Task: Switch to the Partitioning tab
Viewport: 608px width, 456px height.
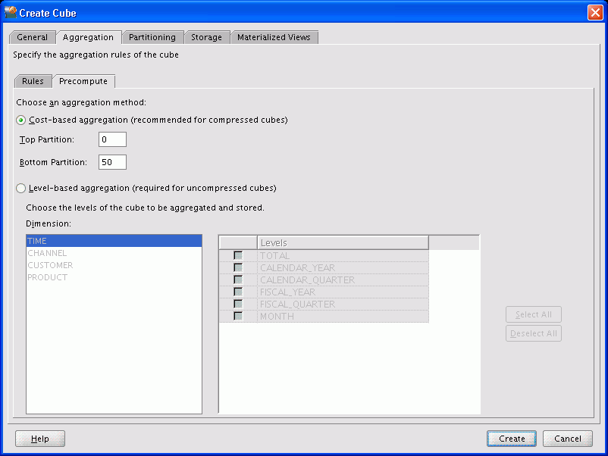Action: (x=152, y=36)
